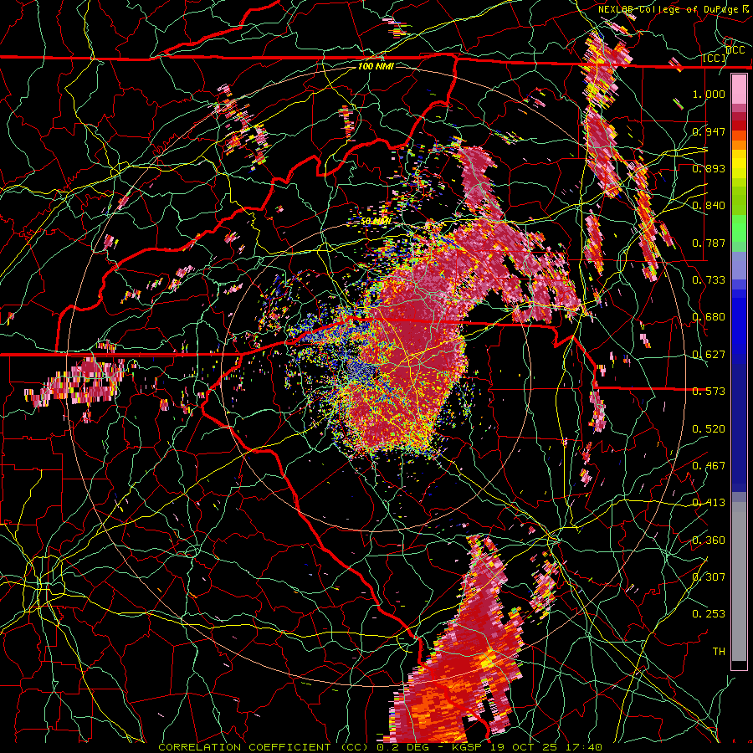Click the [CC] legend heading
The image size is (753, 753).
[x=714, y=59]
